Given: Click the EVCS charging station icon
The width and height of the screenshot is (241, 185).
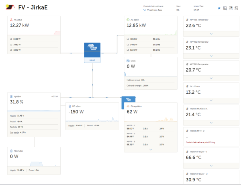Looking at the screenshot, I should [128, 61].
